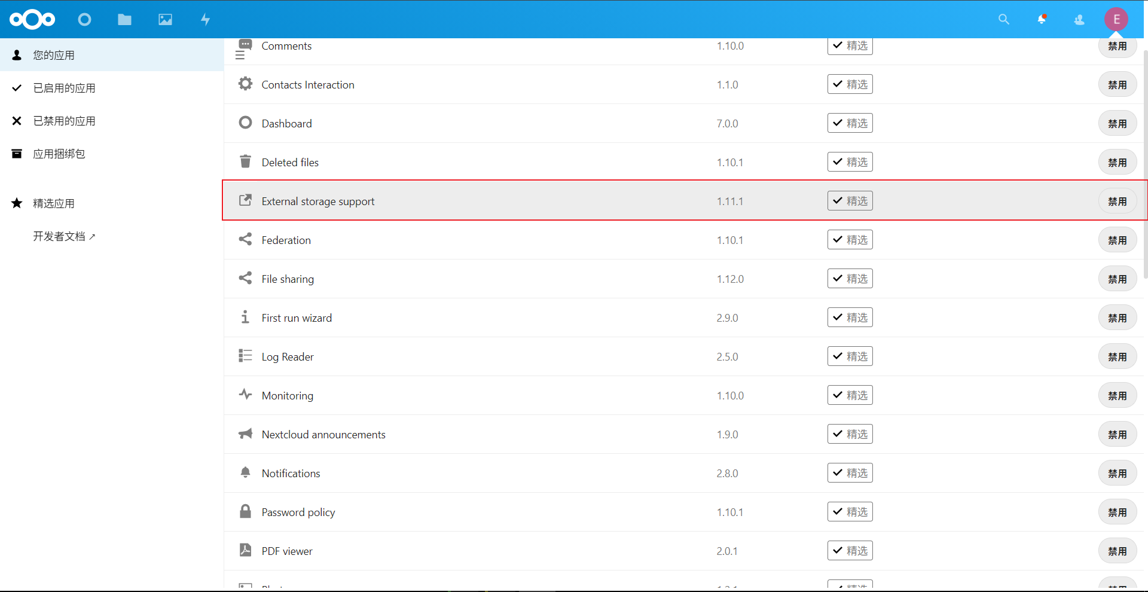Click the PDF viewer document icon
1148x592 pixels.
coord(245,550)
